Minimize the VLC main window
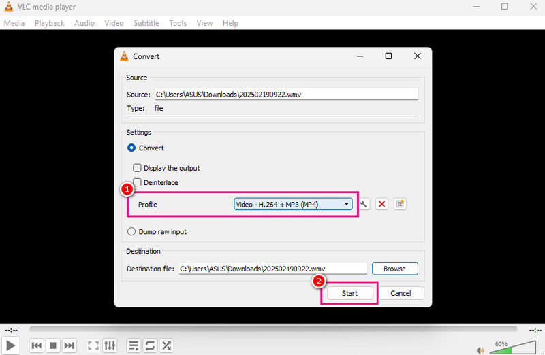 pyautogui.click(x=476, y=7)
